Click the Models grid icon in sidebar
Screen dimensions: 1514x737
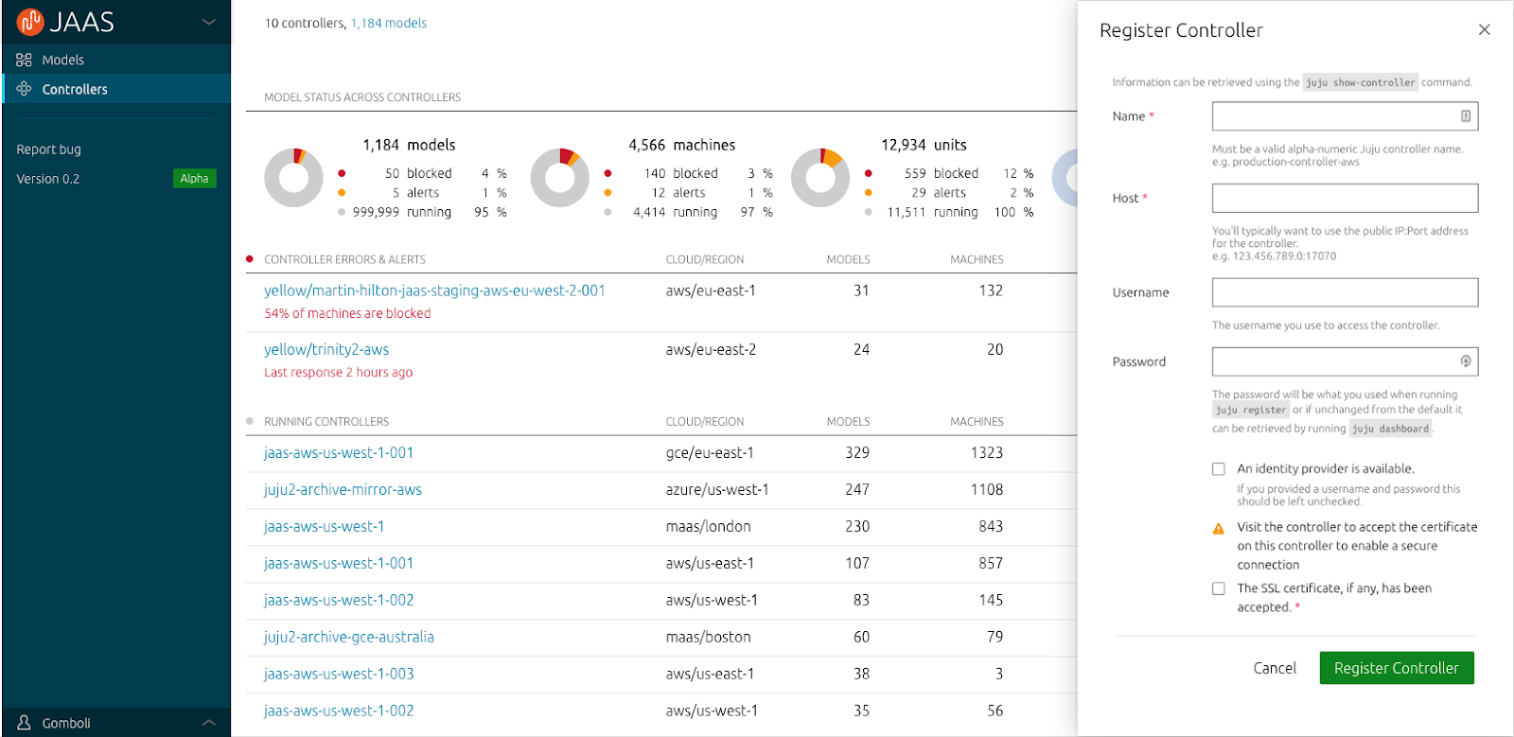[x=24, y=60]
